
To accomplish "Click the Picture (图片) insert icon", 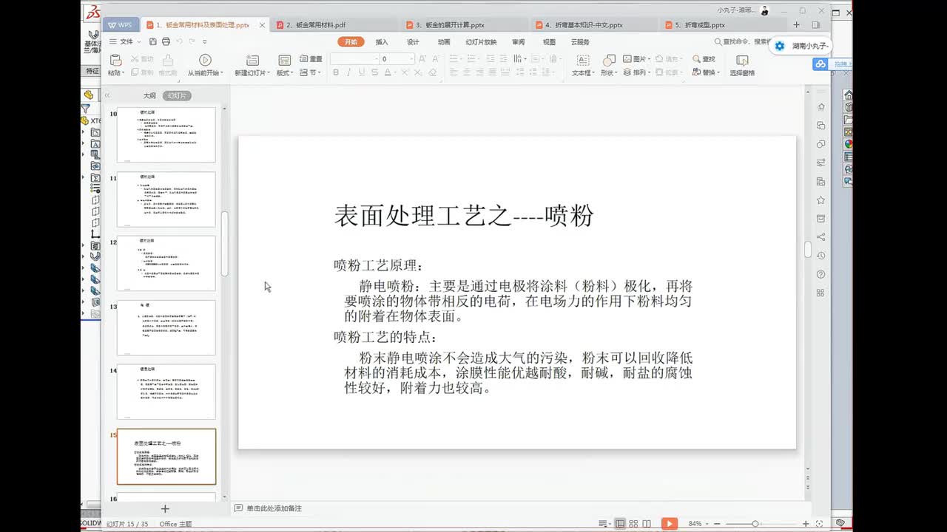I will 627,59.
